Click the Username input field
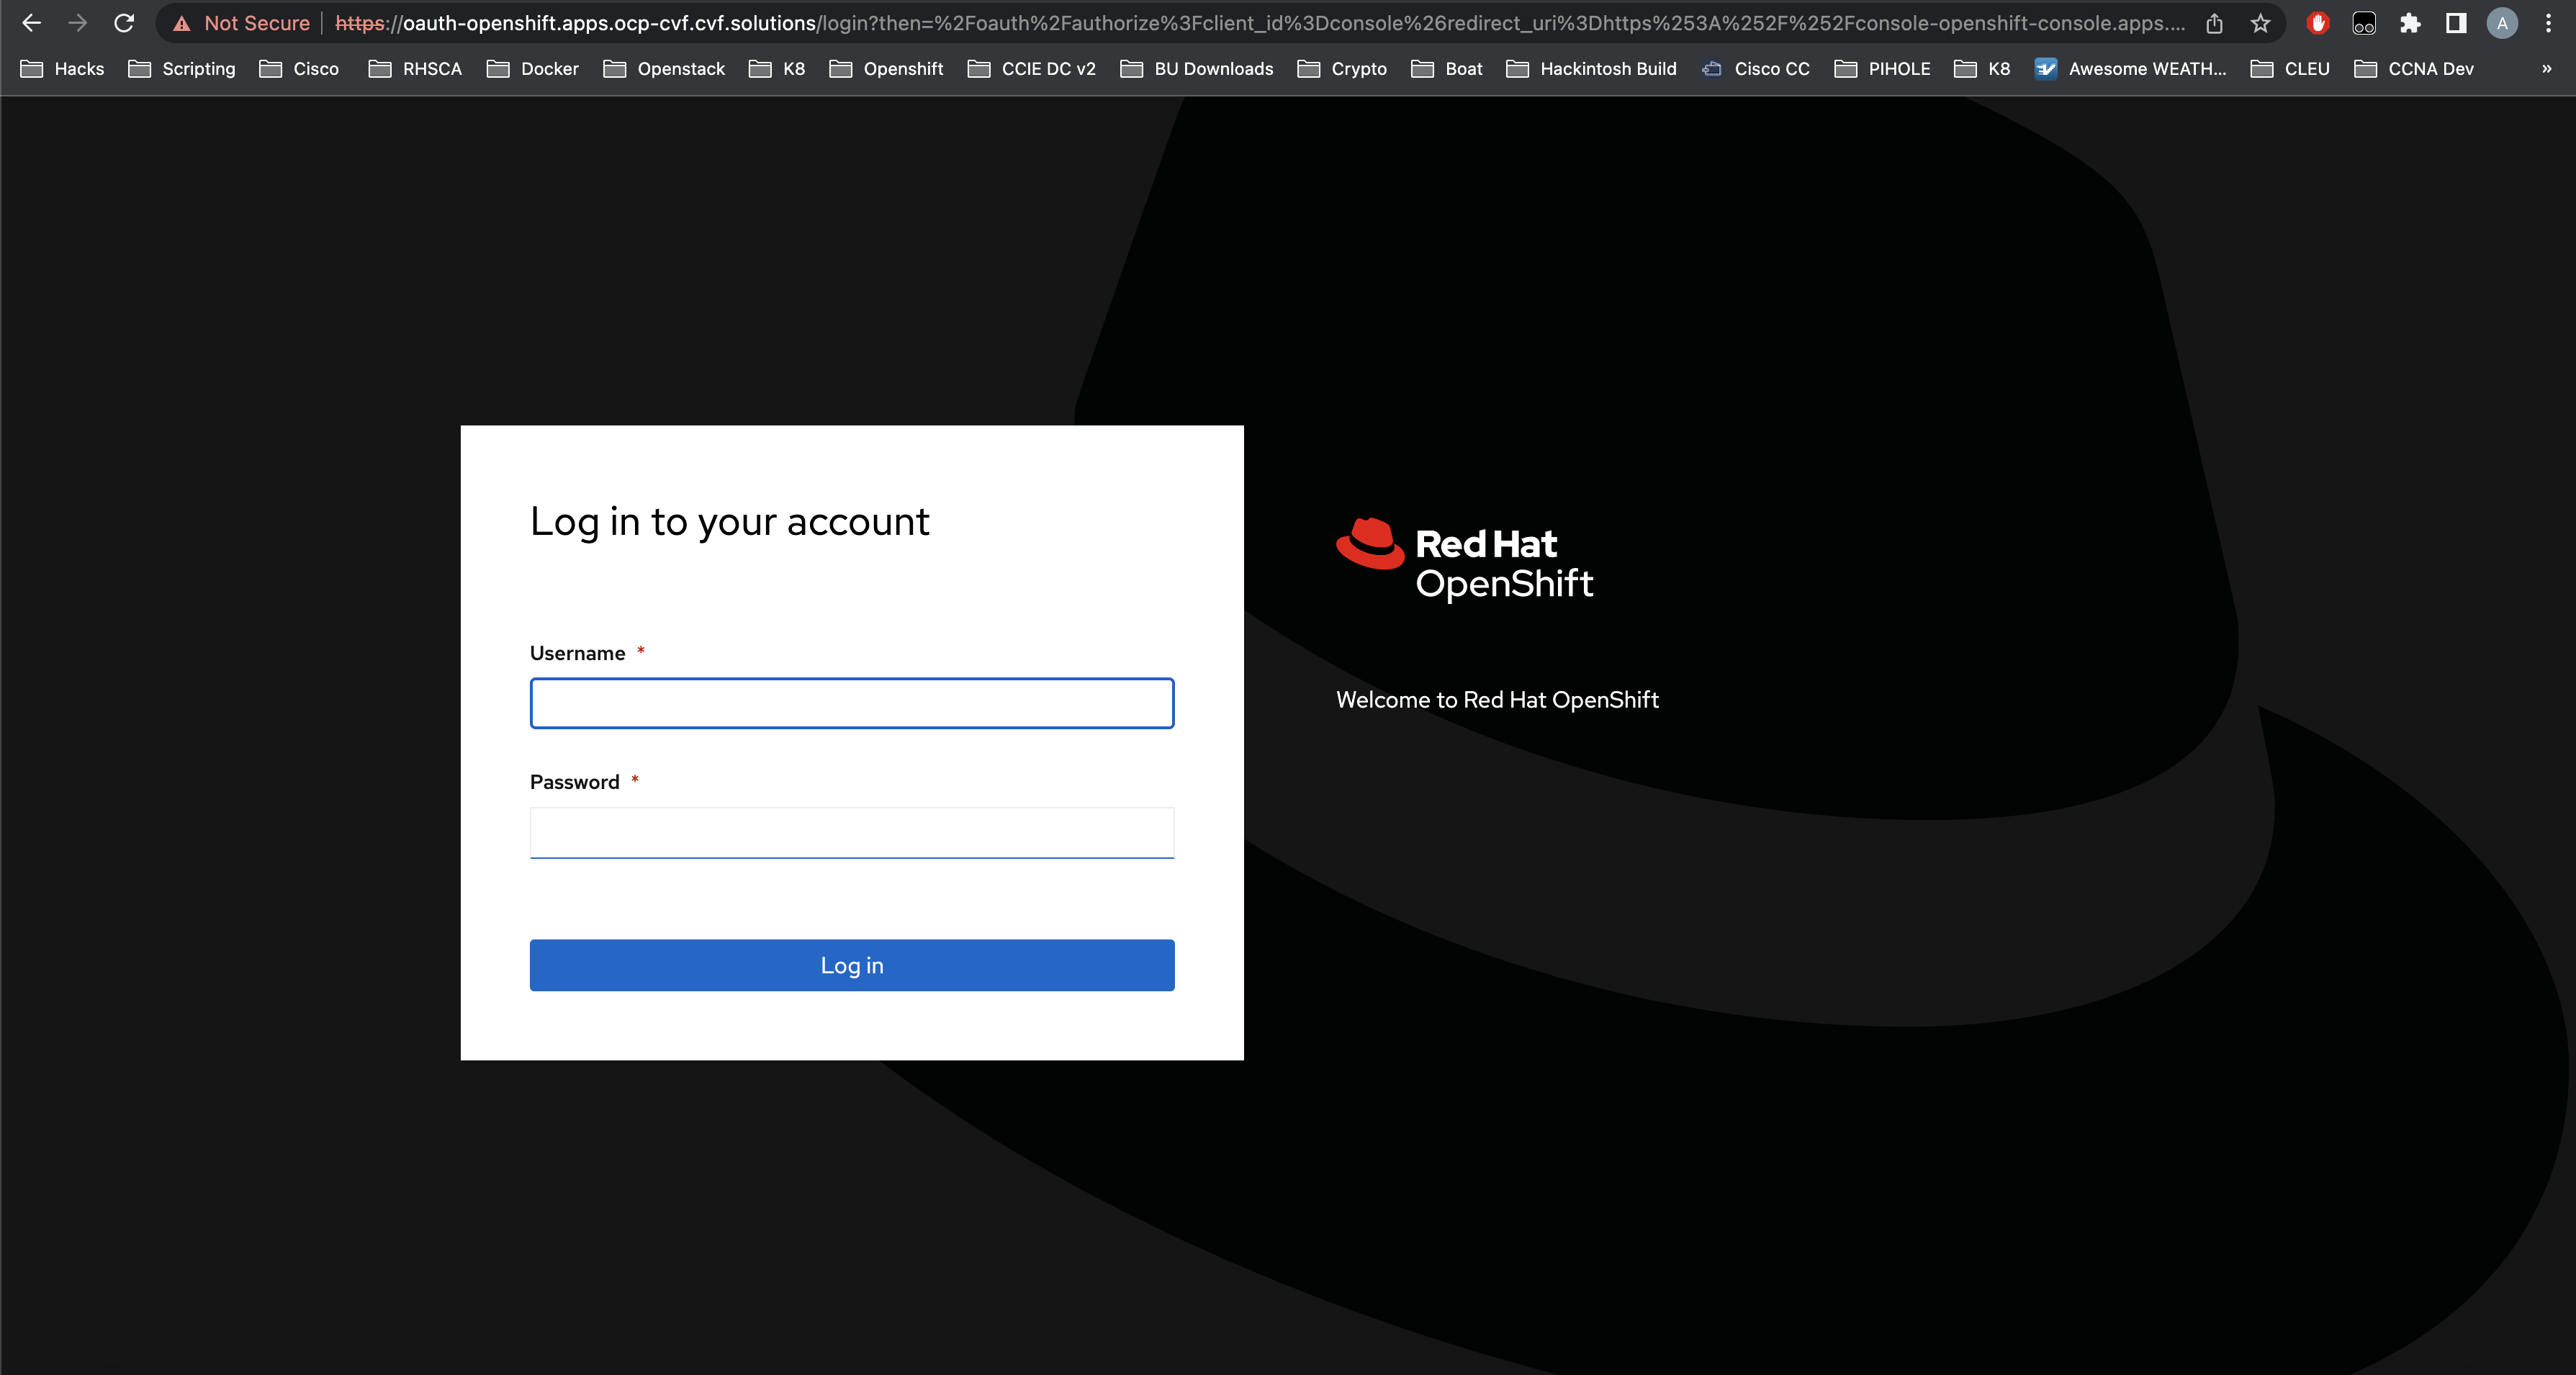The height and width of the screenshot is (1375, 2576). 852,702
